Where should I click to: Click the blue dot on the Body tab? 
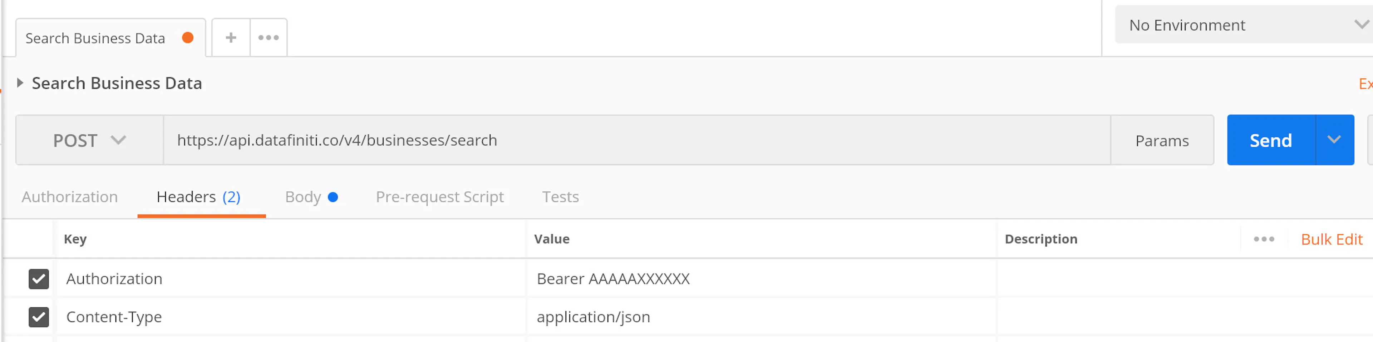[x=334, y=197]
